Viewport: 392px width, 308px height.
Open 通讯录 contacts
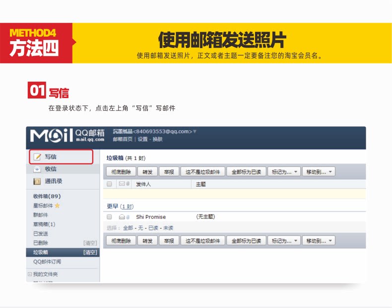click(54, 181)
